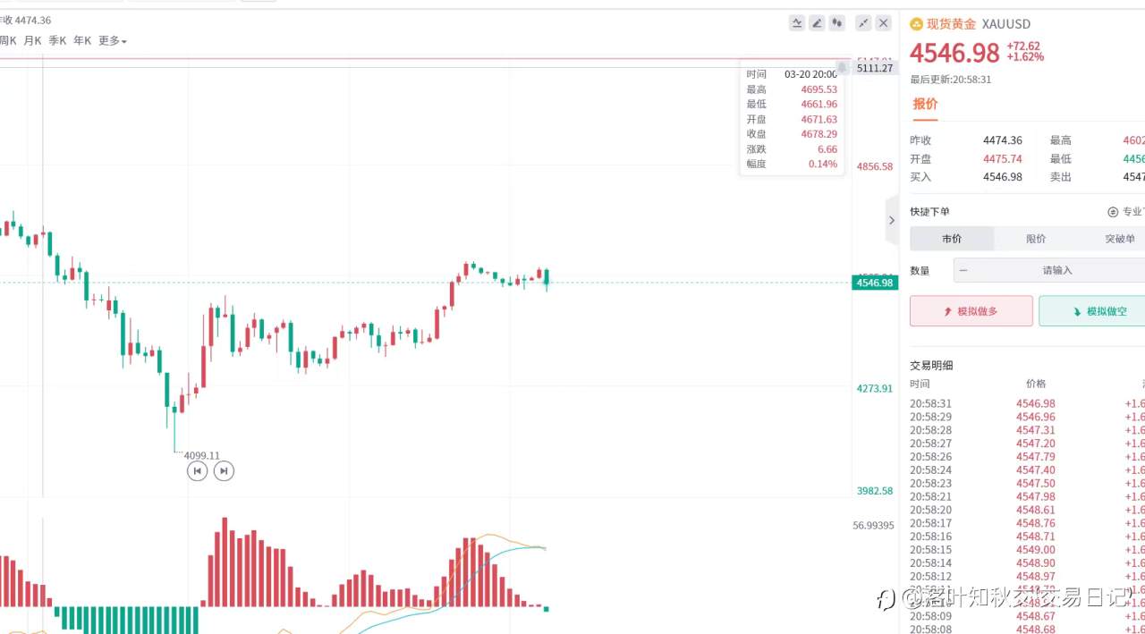Viewport: 1145px width, 634px height.
Task: Click the chart fullscreen expand icon
Action: point(863,23)
